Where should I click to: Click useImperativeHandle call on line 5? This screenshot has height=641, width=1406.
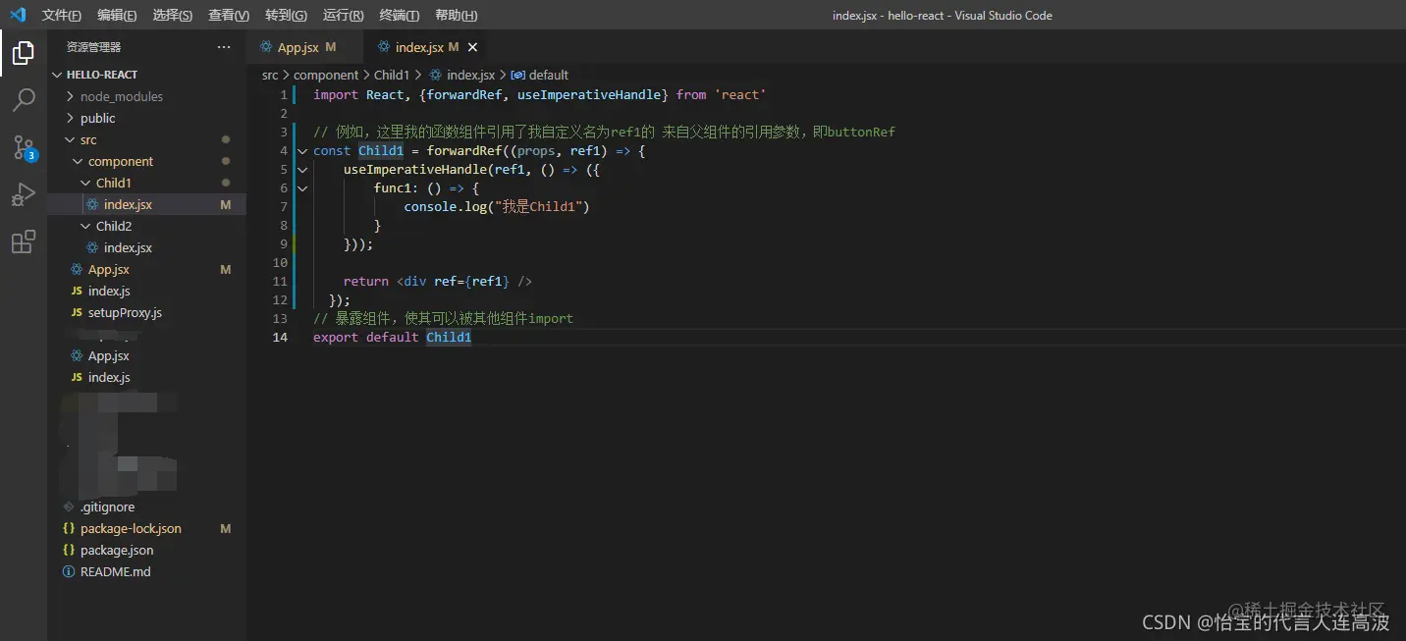(x=415, y=170)
